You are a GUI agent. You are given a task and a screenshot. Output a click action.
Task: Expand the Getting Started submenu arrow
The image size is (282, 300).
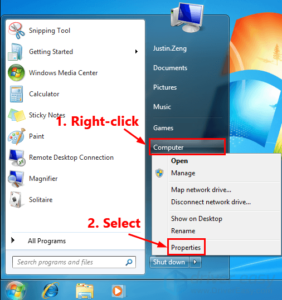click(136, 51)
